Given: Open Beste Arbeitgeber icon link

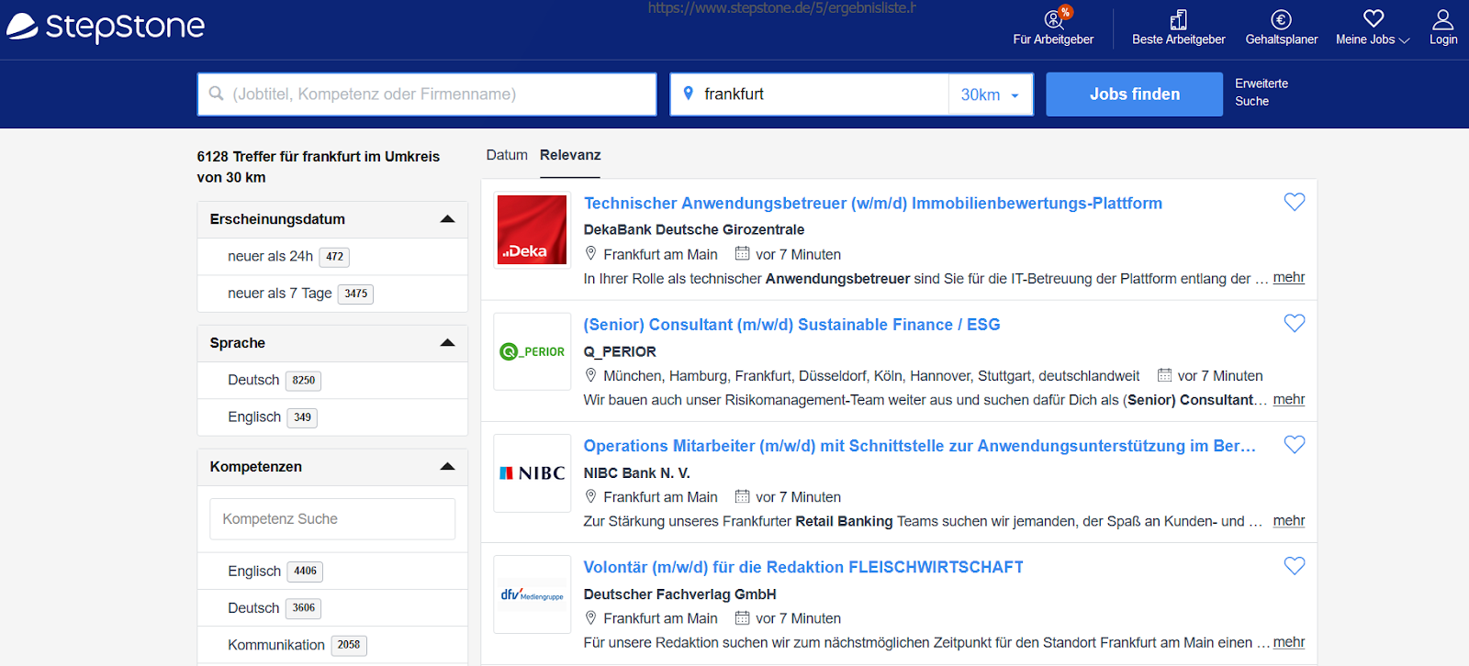Looking at the screenshot, I should pyautogui.click(x=1178, y=28).
